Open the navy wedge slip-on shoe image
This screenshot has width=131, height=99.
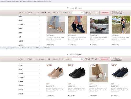(120, 73)
